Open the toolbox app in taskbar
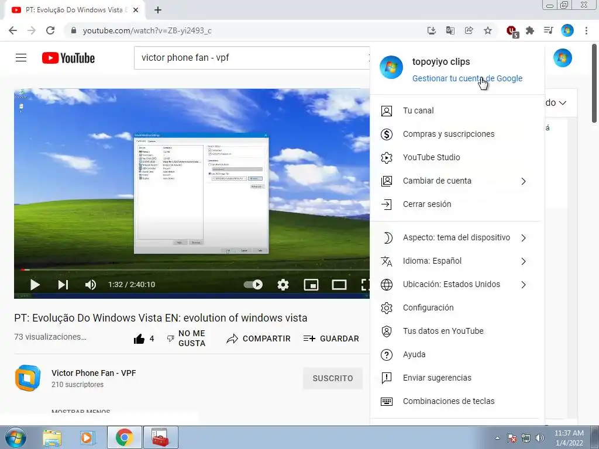The image size is (599, 449). (x=160, y=437)
